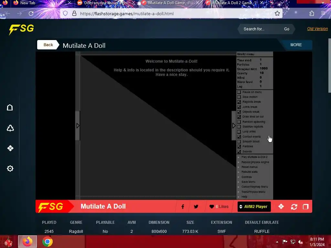The image size is (331, 248).
Task: Select Reset menus entry
Action: 249,167
